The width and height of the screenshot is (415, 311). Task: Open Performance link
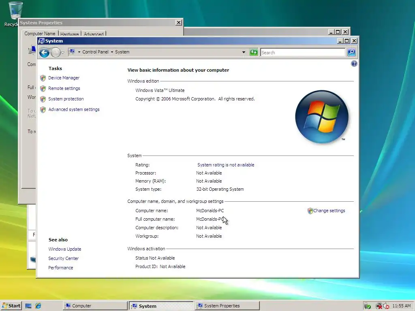point(61,268)
